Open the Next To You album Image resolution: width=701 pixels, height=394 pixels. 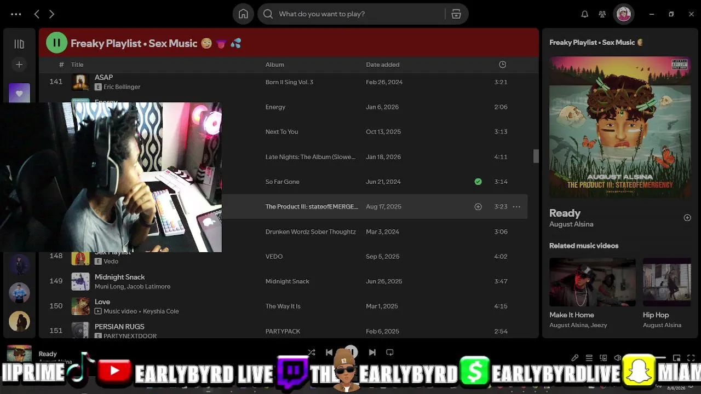coord(281,132)
